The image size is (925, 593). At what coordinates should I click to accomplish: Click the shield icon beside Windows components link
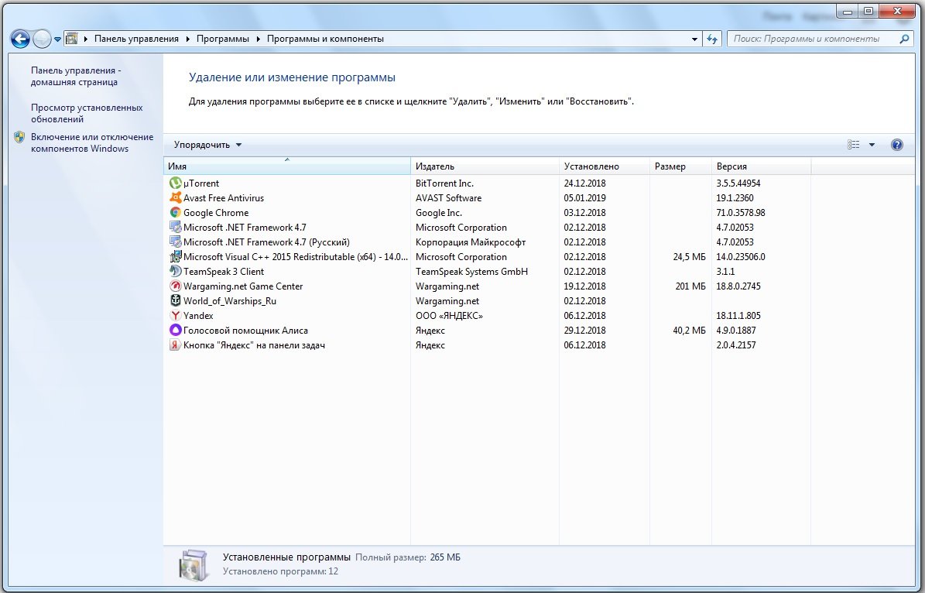coord(19,138)
